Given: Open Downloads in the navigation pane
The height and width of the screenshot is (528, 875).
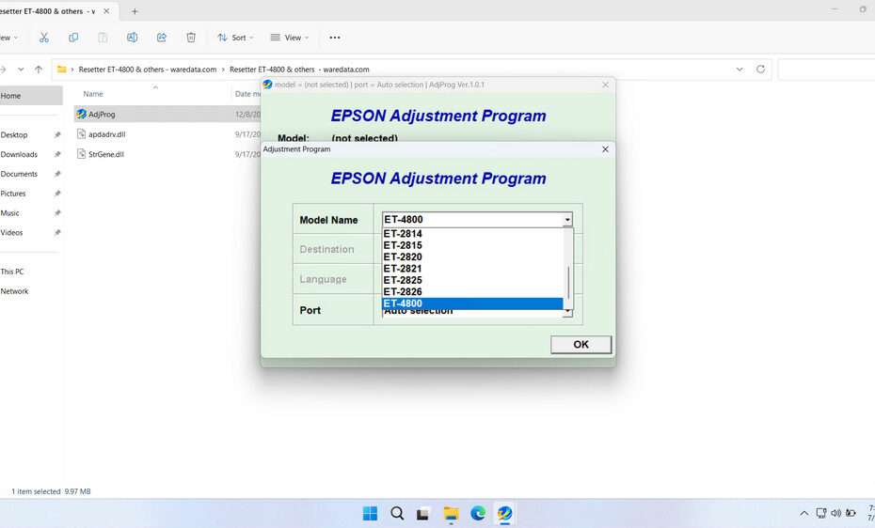Looking at the screenshot, I should [x=19, y=154].
